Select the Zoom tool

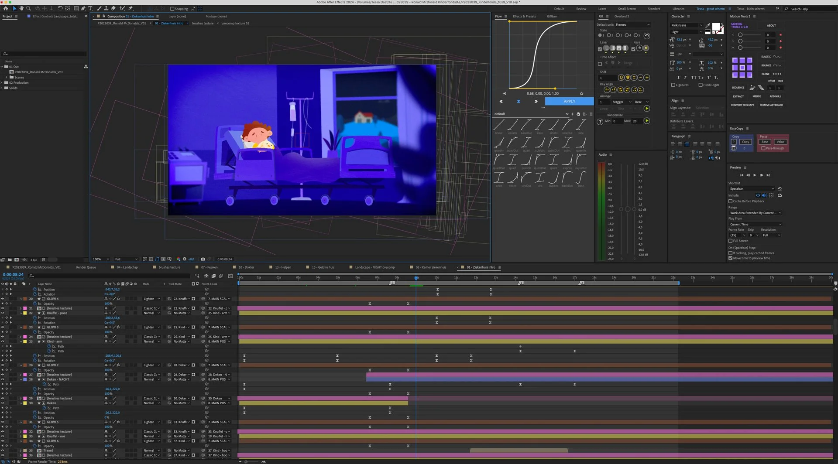[29, 8]
